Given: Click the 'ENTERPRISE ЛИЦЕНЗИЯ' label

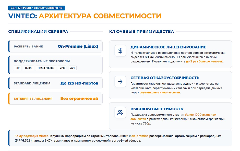Looking at the screenshot, I should (33, 99).
